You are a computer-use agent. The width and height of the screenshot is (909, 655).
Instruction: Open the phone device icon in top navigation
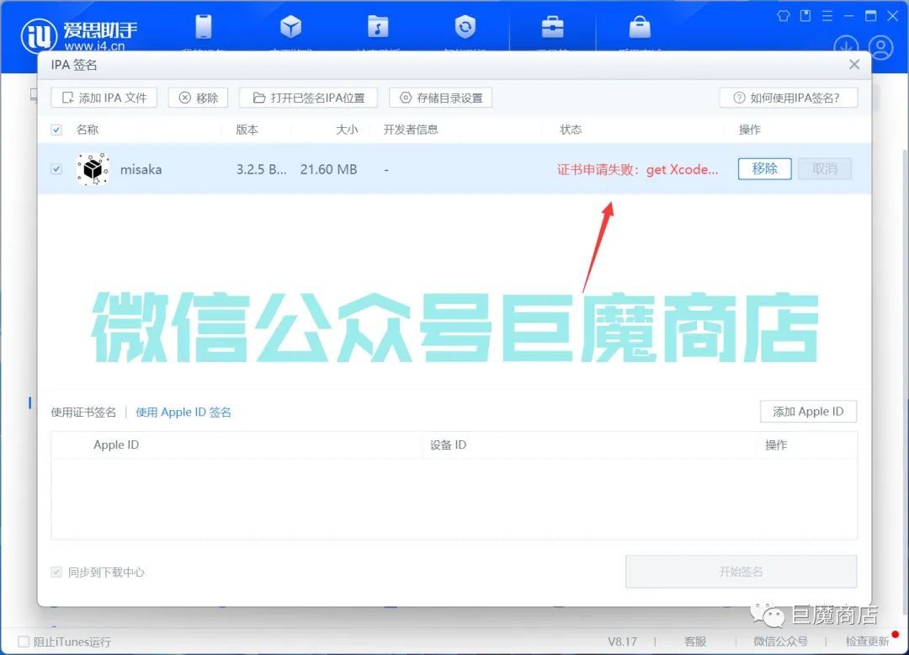[204, 27]
